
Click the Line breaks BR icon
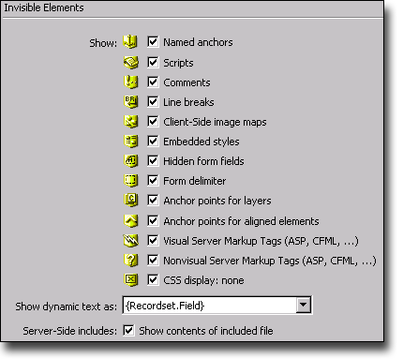(x=130, y=101)
